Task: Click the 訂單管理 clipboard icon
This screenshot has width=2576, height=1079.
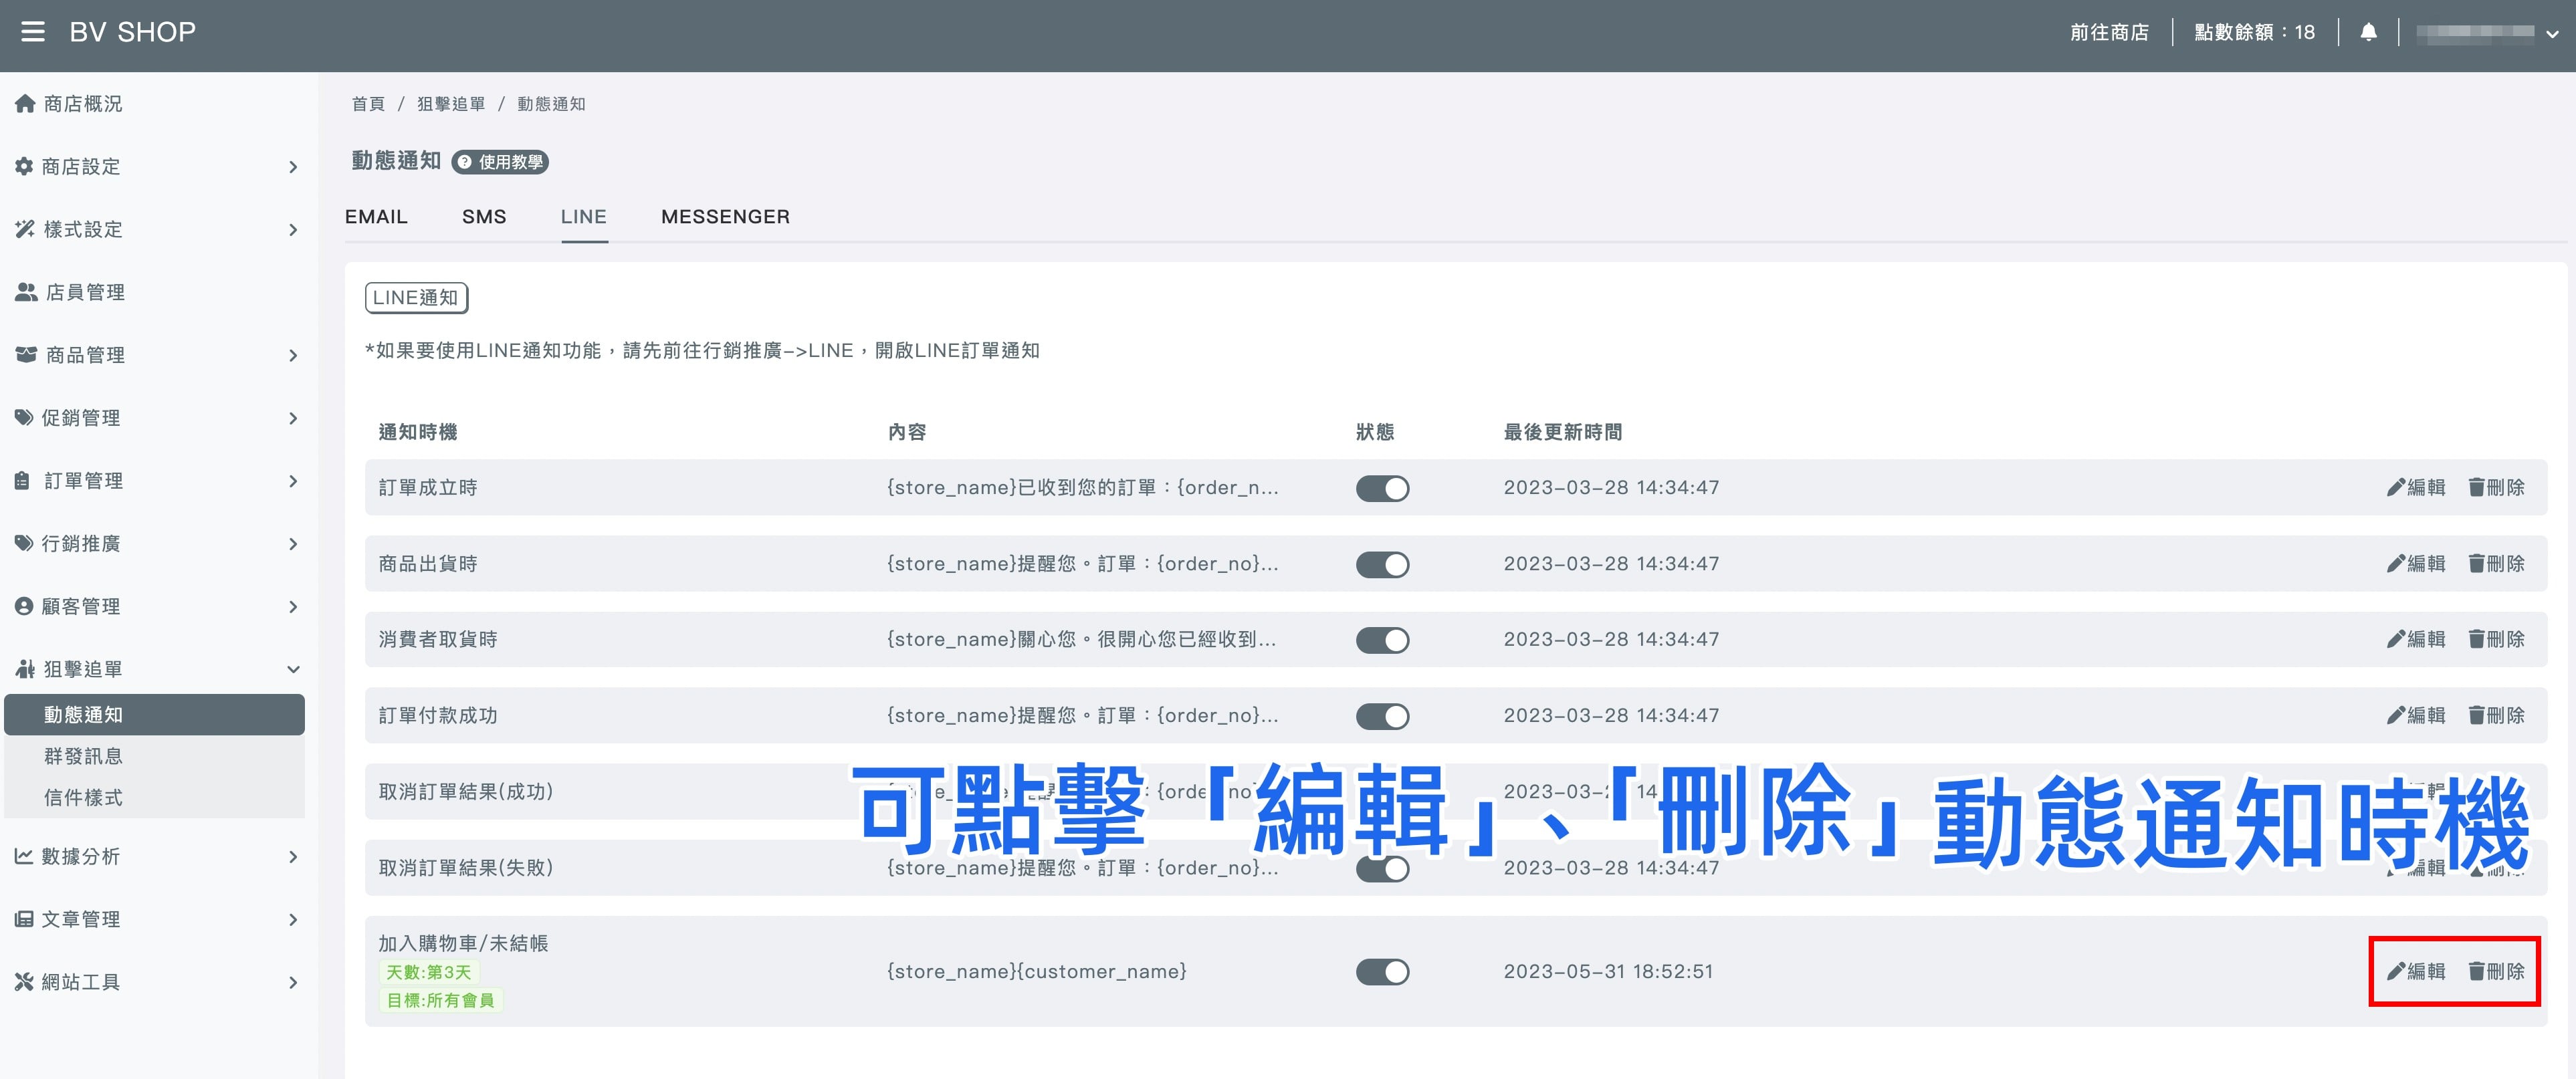Action: 23,480
